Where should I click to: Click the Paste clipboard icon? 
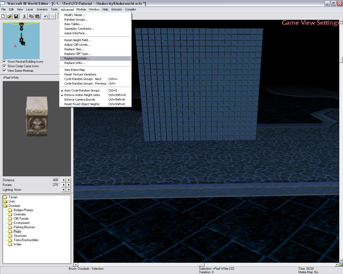[38, 16]
